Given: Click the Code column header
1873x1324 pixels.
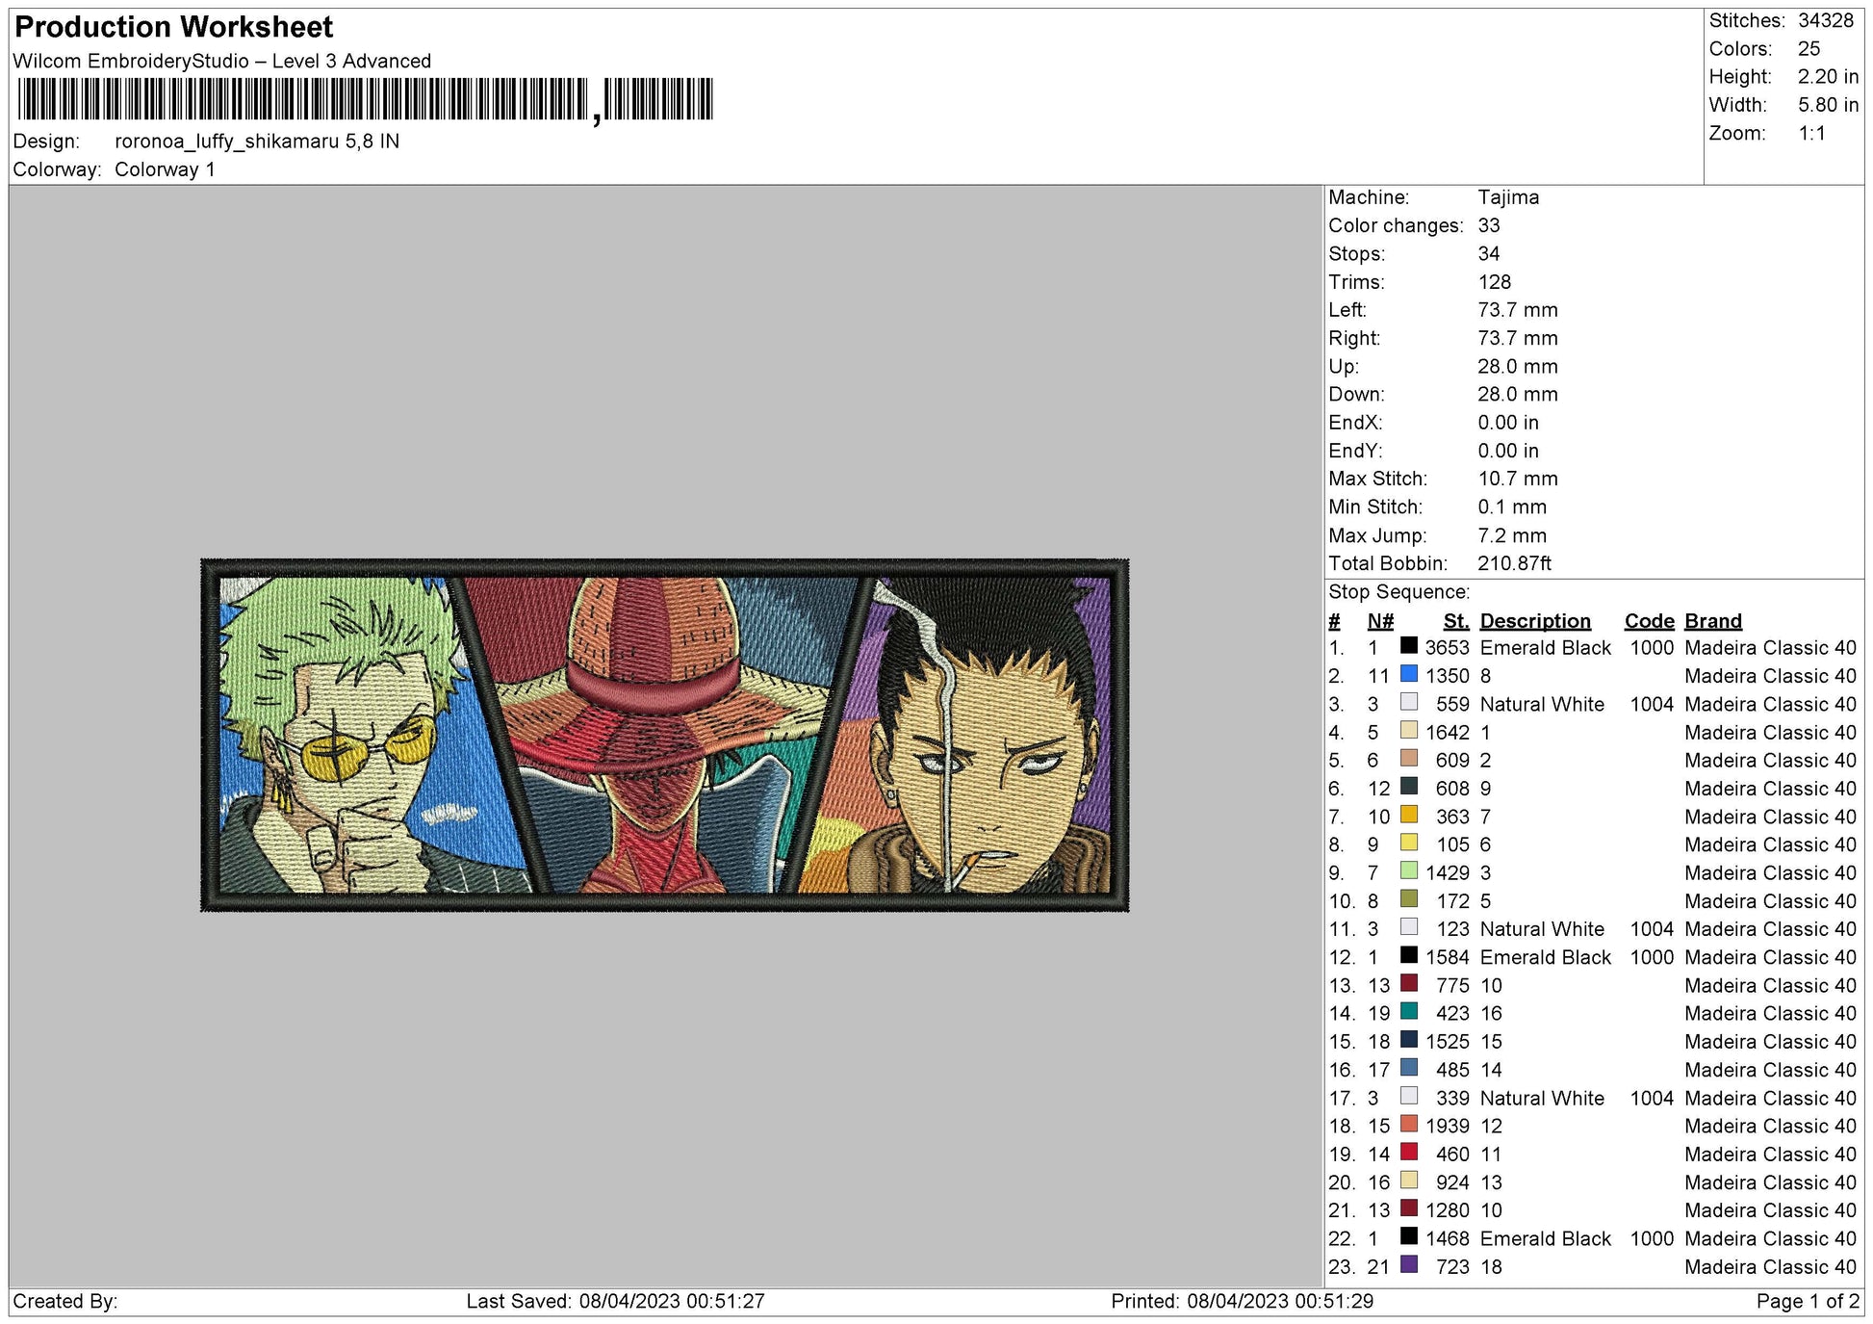Looking at the screenshot, I should [1649, 620].
